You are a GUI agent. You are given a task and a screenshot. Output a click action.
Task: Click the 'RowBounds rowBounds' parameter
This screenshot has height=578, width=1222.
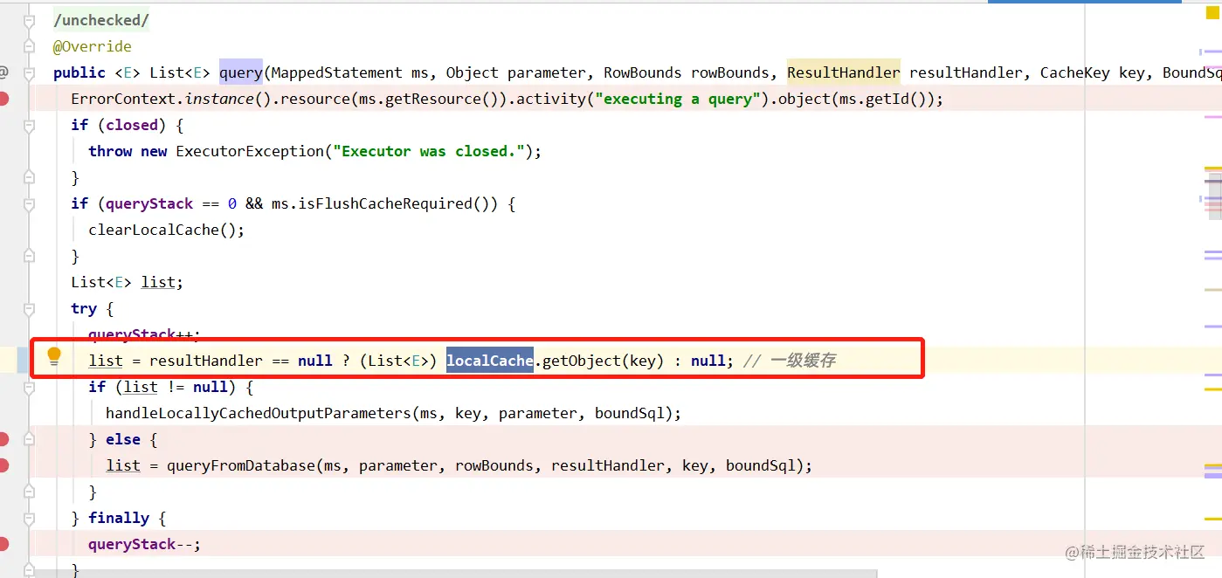click(x=687, y=72)
